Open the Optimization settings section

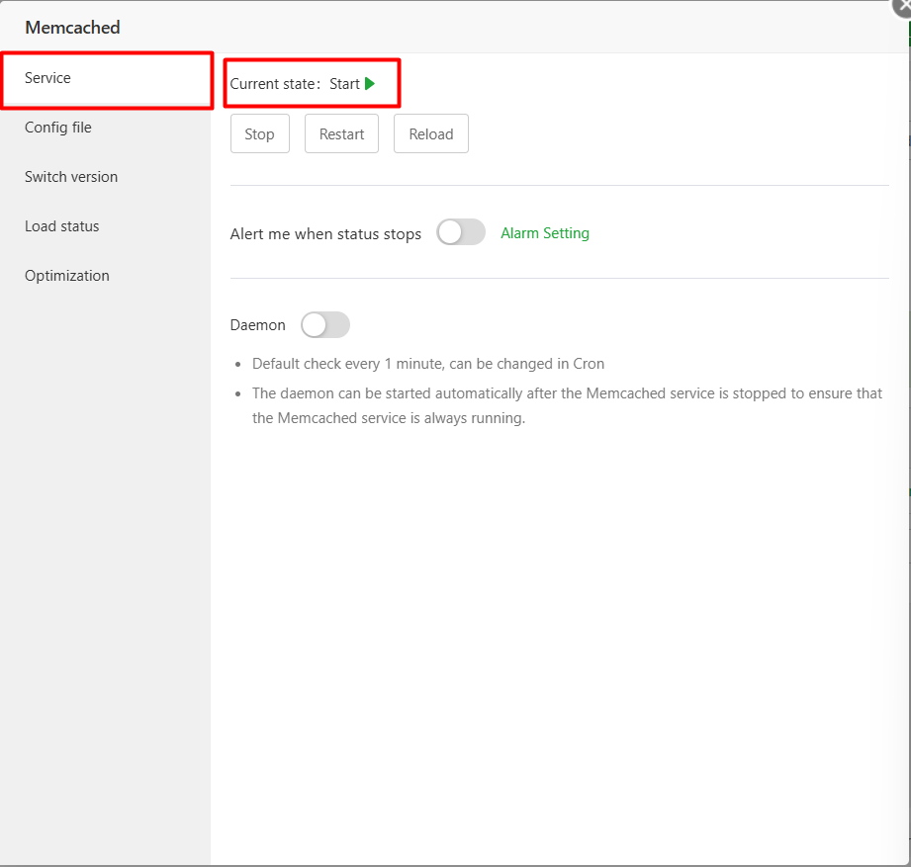(x=66, y=275)
